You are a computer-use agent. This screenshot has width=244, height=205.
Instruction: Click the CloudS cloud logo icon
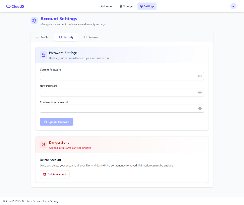pos(8,6)
